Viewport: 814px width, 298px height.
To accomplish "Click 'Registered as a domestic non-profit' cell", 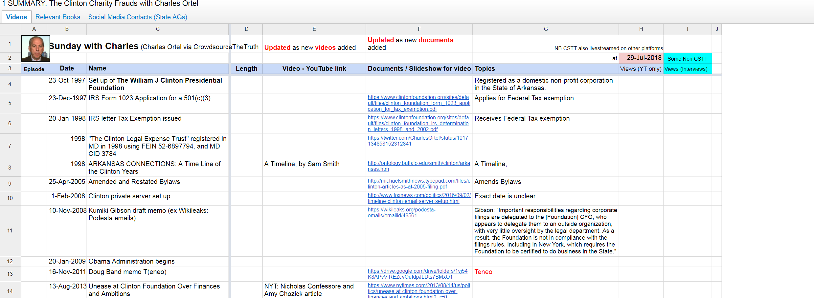I will pyautogui.click(x=546, y=84).
